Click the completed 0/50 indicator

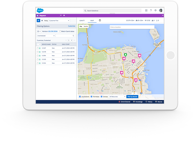click(x=147, y=21)
